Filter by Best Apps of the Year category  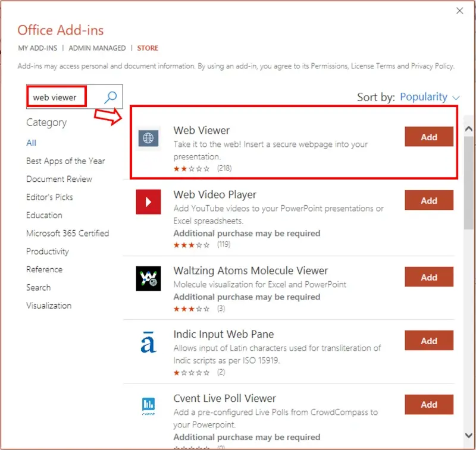tap(65, 161)
